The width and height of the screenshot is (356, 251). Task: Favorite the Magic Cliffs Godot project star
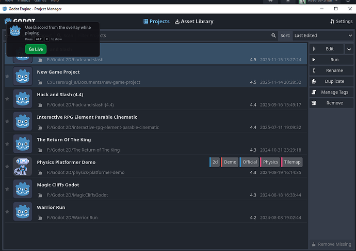pos(7,189)
